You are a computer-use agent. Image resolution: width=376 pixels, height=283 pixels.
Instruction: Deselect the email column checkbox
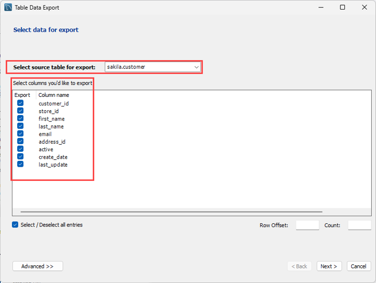click(x=20, y=133)
